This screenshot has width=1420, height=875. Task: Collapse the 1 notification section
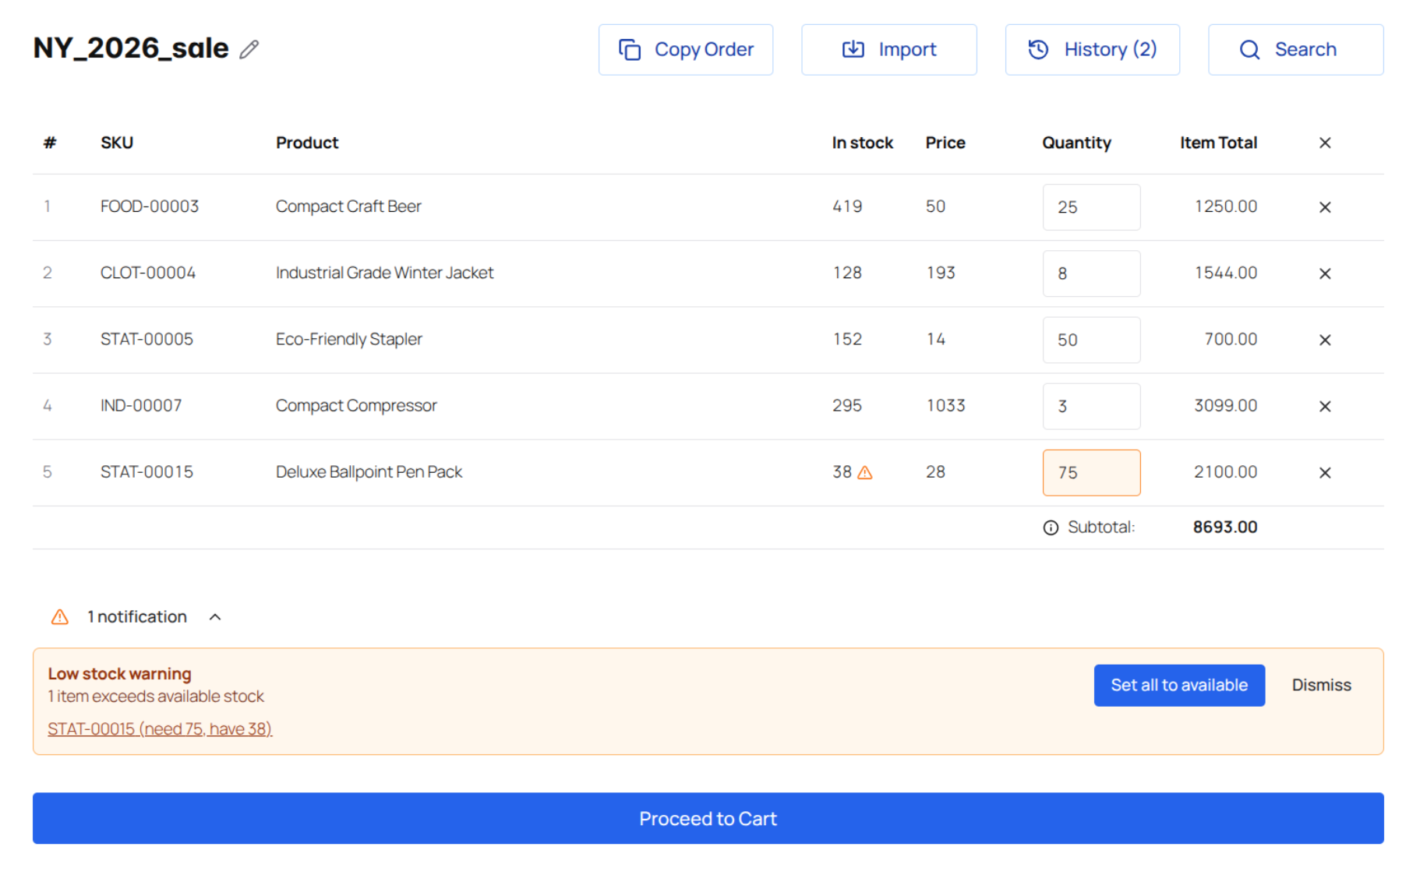[215, 617]
